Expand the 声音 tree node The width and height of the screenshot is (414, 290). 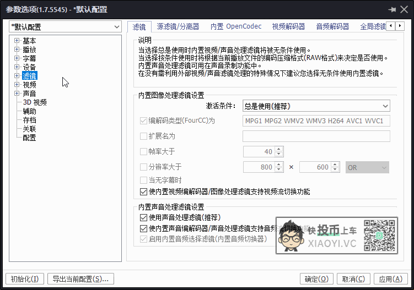tap(17, 94)
